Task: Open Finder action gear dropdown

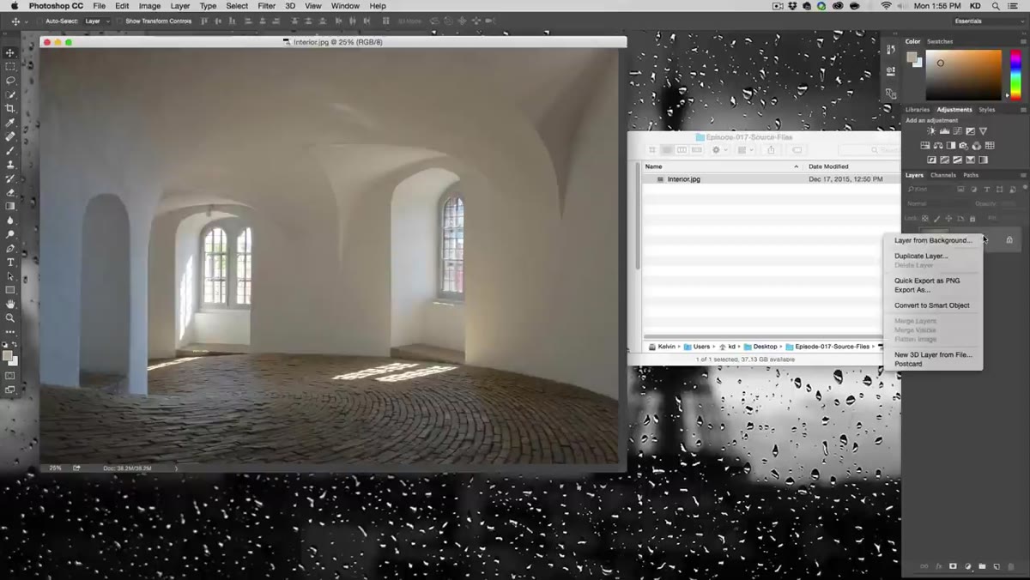Action: coord(719,150)
